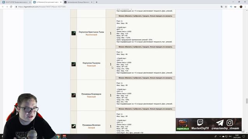248x139 pixels.
Task: Click trade restriction note below Рукавицы Кошмаров
Action: tap(145, 109)
